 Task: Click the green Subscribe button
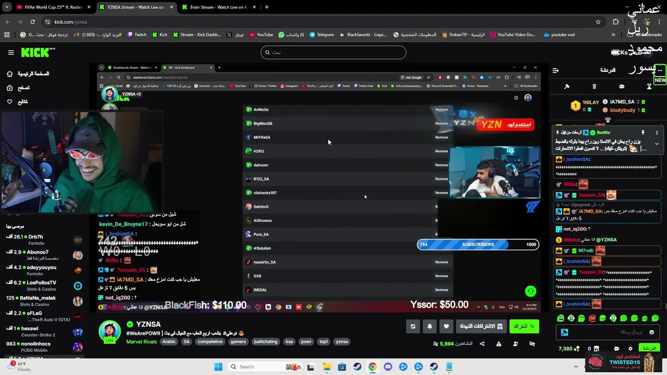[524, 327]
